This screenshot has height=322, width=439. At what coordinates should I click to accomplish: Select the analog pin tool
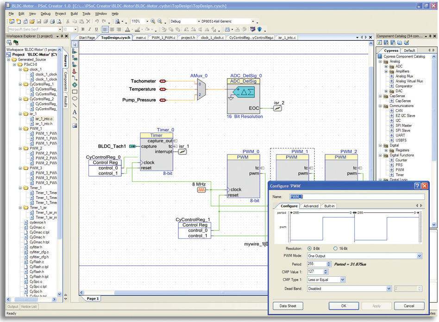click(x=75, y=71)
